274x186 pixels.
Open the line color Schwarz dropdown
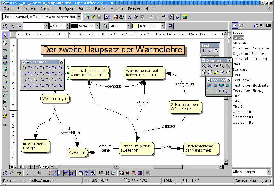(x=97, y=26)
